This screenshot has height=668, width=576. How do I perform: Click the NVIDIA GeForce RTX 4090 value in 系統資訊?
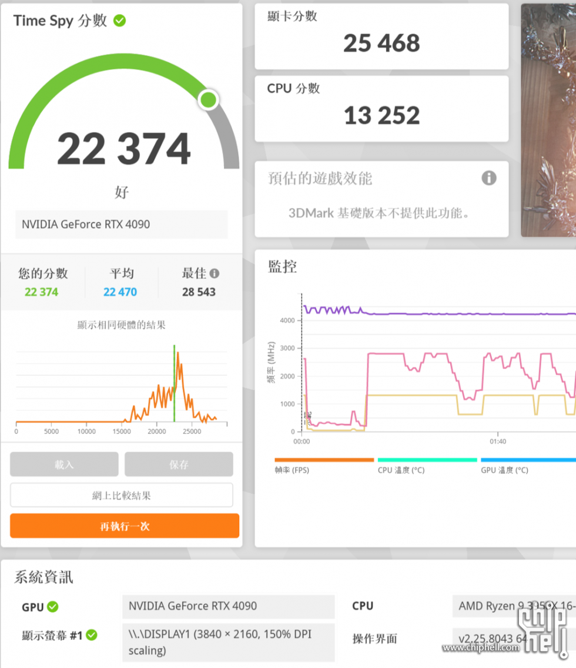228,606
